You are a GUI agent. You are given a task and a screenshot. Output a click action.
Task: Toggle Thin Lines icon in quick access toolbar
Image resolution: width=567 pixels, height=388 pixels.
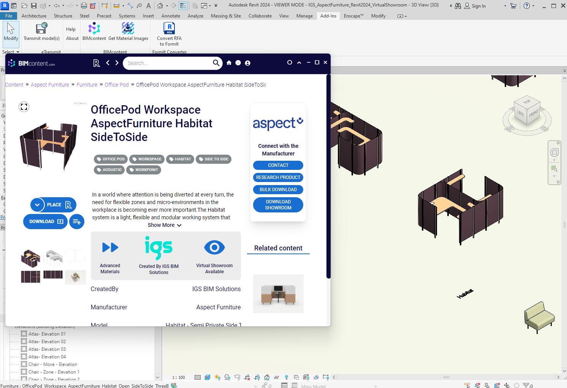click(x=183, y=6)
